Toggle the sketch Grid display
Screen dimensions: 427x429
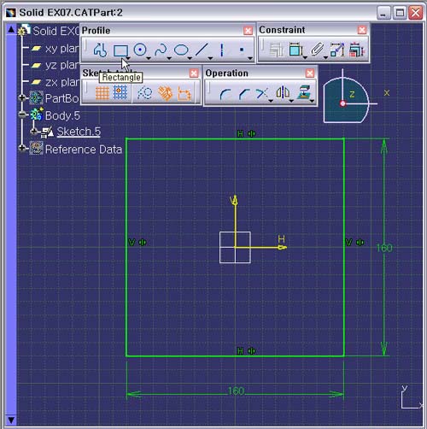(102, 93)
